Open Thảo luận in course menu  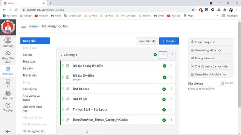point(29,61)
